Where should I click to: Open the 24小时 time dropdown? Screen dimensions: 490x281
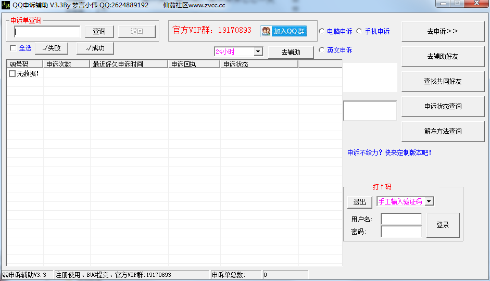(258, 52)
